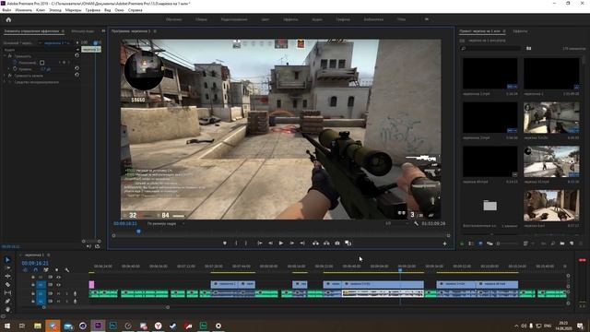Switch to Библиотеки workspace

373,19
